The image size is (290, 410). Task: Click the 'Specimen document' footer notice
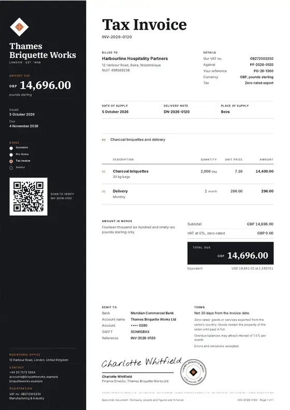click(143, 400)
